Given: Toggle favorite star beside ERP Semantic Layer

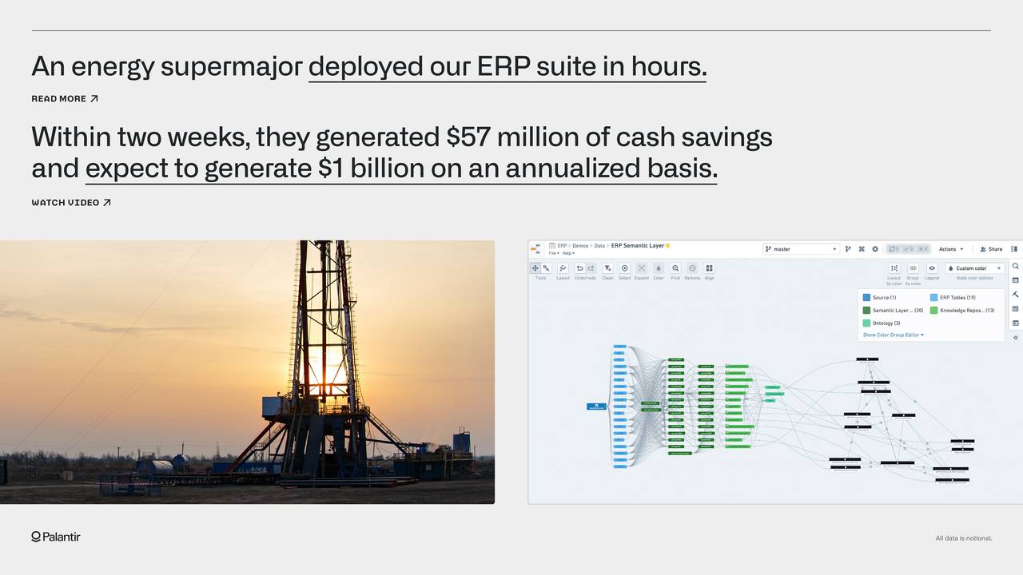Looking at the screenshot, I should pyautogui.click(x=667, y=246).
